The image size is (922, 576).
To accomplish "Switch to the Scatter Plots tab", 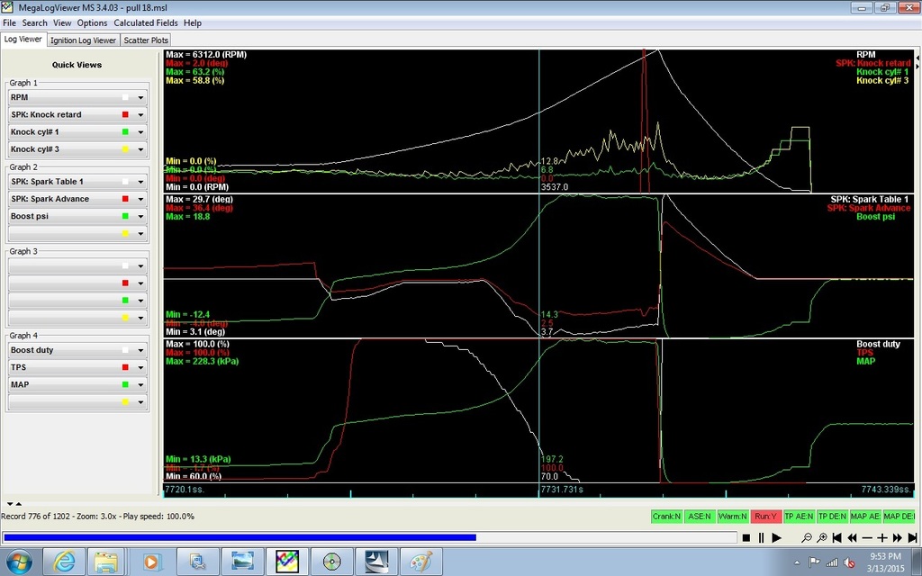I will (146, 40).
